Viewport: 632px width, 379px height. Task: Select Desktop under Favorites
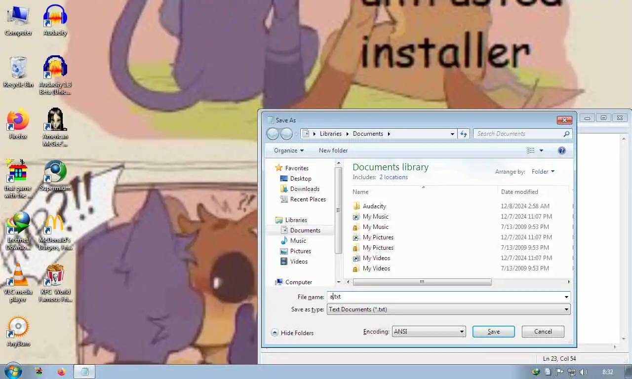301,179
